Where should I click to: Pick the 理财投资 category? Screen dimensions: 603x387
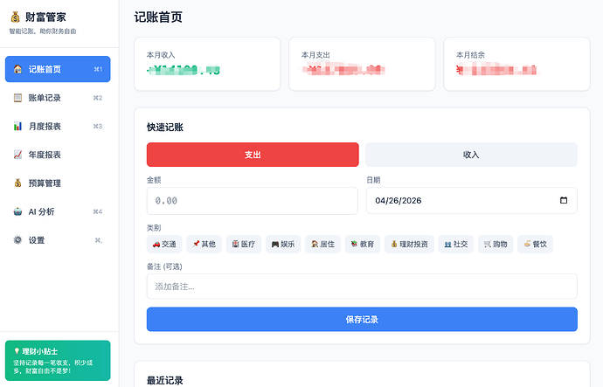click(x=409, y=244)
